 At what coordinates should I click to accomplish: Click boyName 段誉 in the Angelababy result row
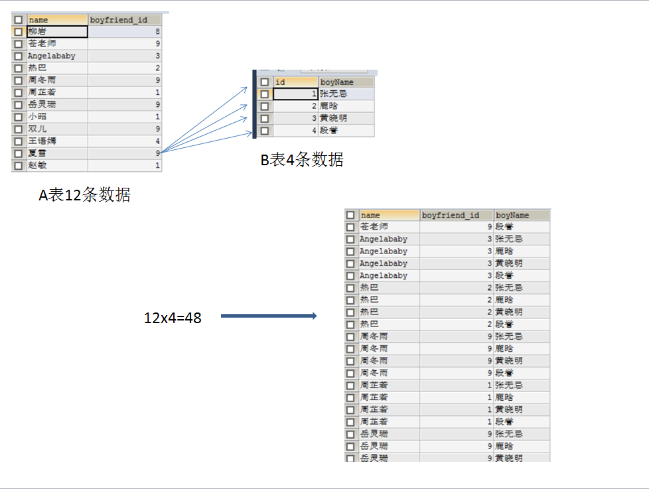click(x=522, y=275)
